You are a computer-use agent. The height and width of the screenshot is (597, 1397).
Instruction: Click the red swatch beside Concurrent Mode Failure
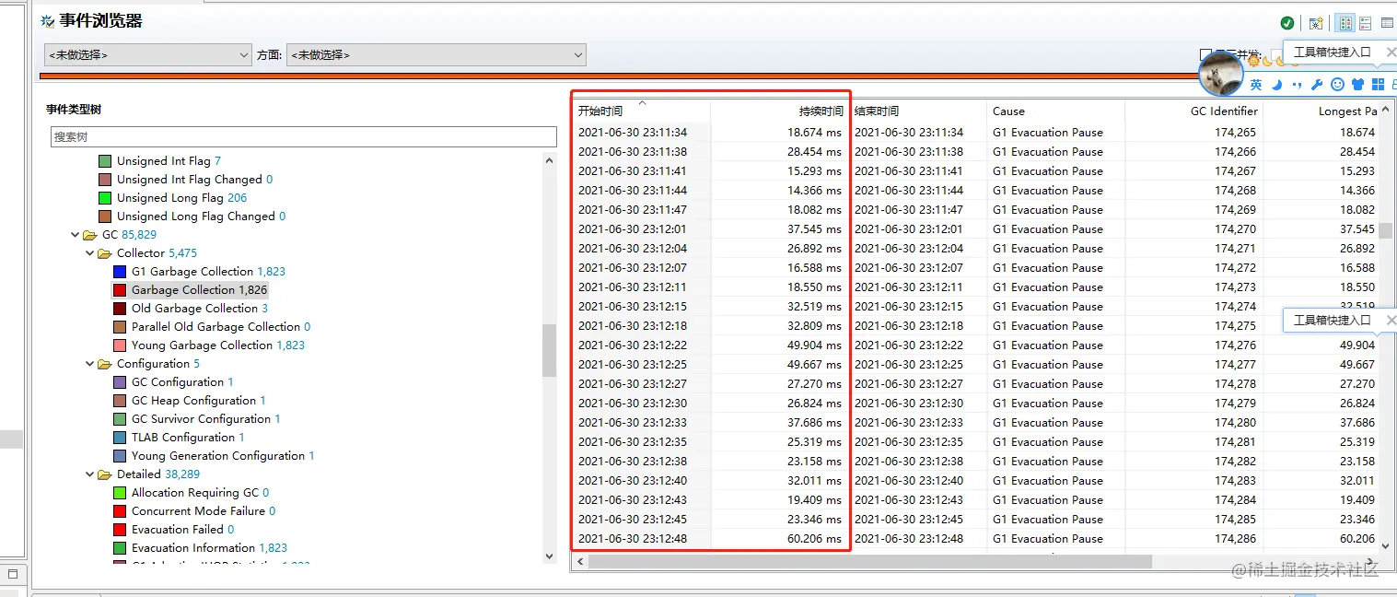120,511
